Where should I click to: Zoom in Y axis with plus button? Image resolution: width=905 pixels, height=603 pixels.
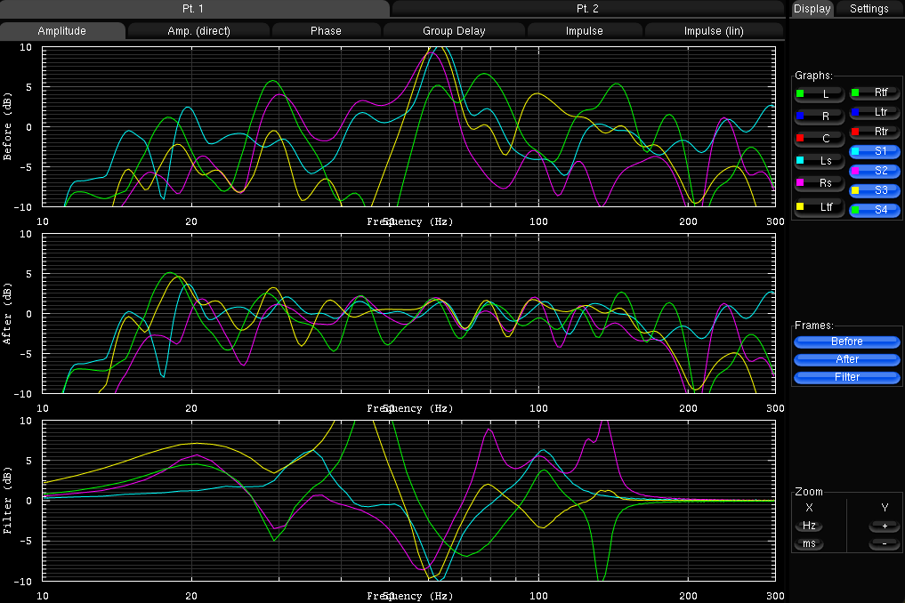[884, 526]
